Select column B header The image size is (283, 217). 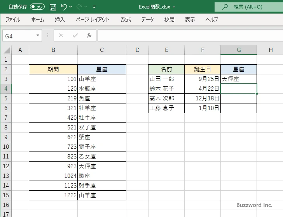click(x=53, y=50)
